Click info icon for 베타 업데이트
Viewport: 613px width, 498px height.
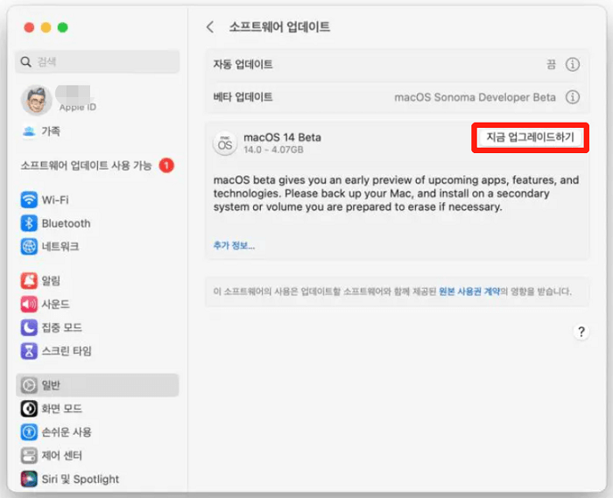click(x=573, y=97)
